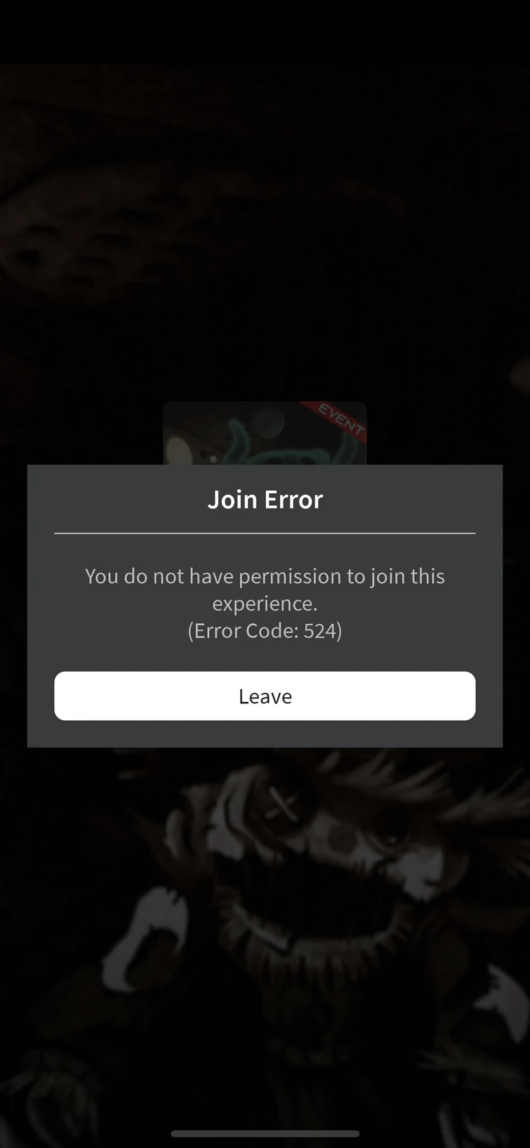Open the game thumbnail behind the dialog
Image resolution: width=530 pixels, height=1148 pixels.
pos(265,433)
